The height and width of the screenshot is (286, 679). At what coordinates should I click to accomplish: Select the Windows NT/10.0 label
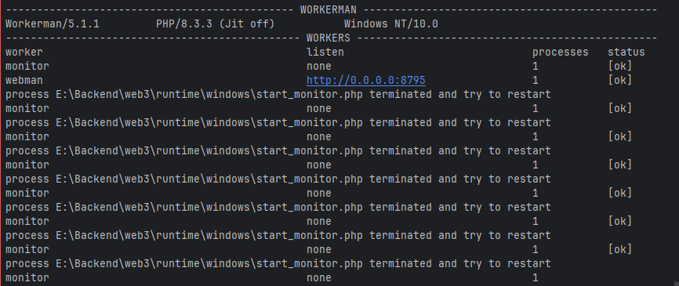coord(391,24)
